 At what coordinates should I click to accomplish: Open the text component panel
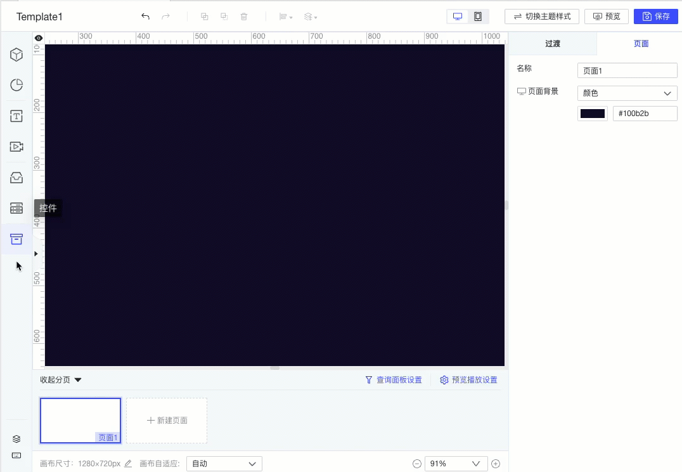16,115
